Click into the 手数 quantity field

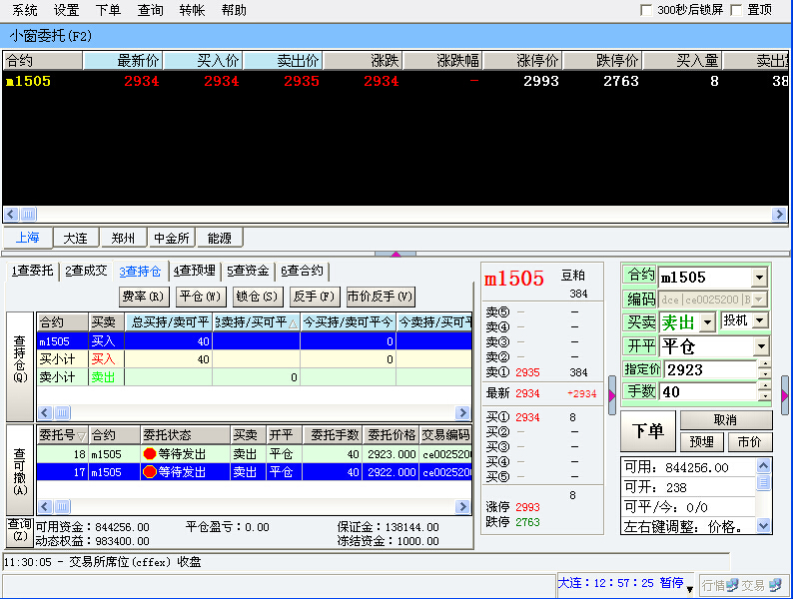pos(707,391)
